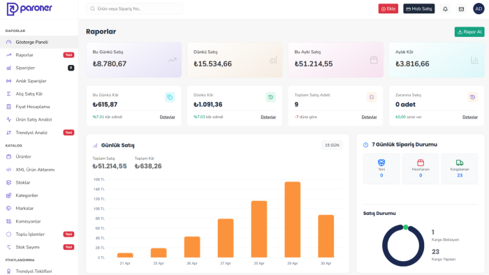The image size is (489, 275).
Task: Click the Yeni orders box icon
Action: (381, 162)
